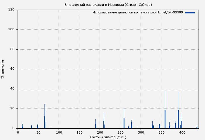The width and height of the screenshot is (205, 140).
Task: Click the legend text with coollib.net/b/799909
Action: click(138, 13)
